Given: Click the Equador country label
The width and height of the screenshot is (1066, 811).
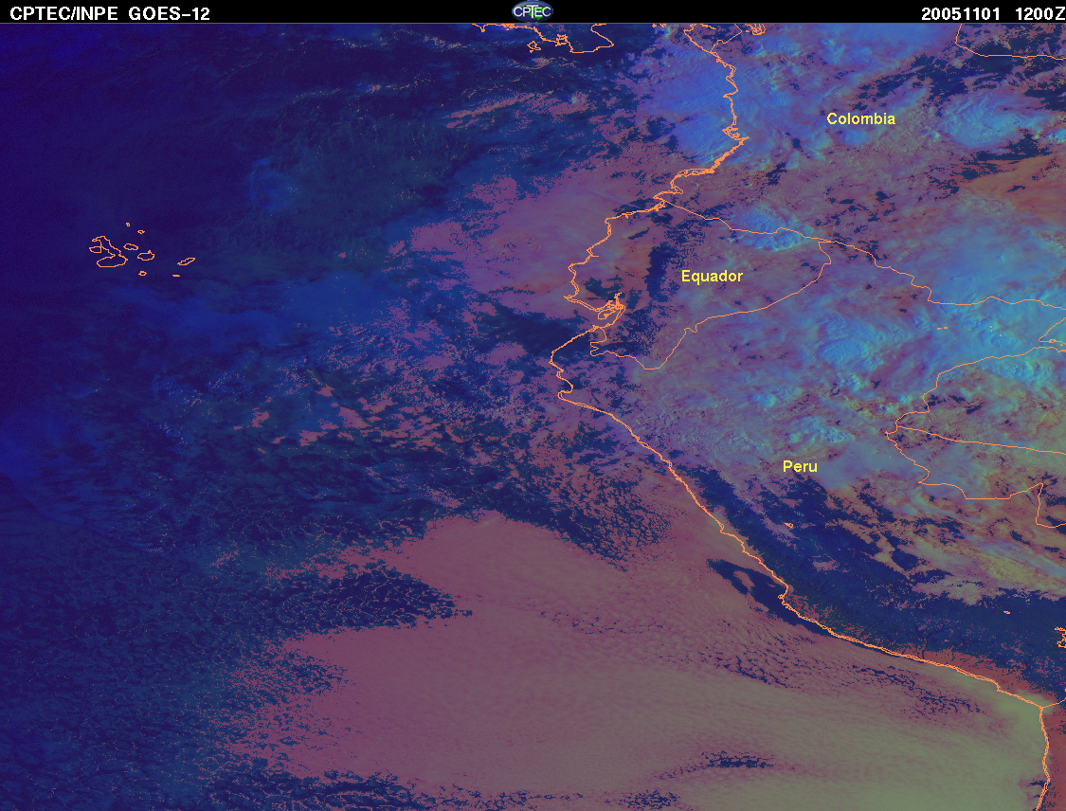Looking at the screenshot, I should tap(712, 276).
